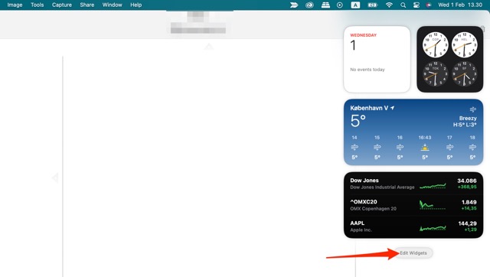Open Spotlight search magnifier icon
Image resolution: width=490 pixels, height=277 pixels.
(403, 5)
